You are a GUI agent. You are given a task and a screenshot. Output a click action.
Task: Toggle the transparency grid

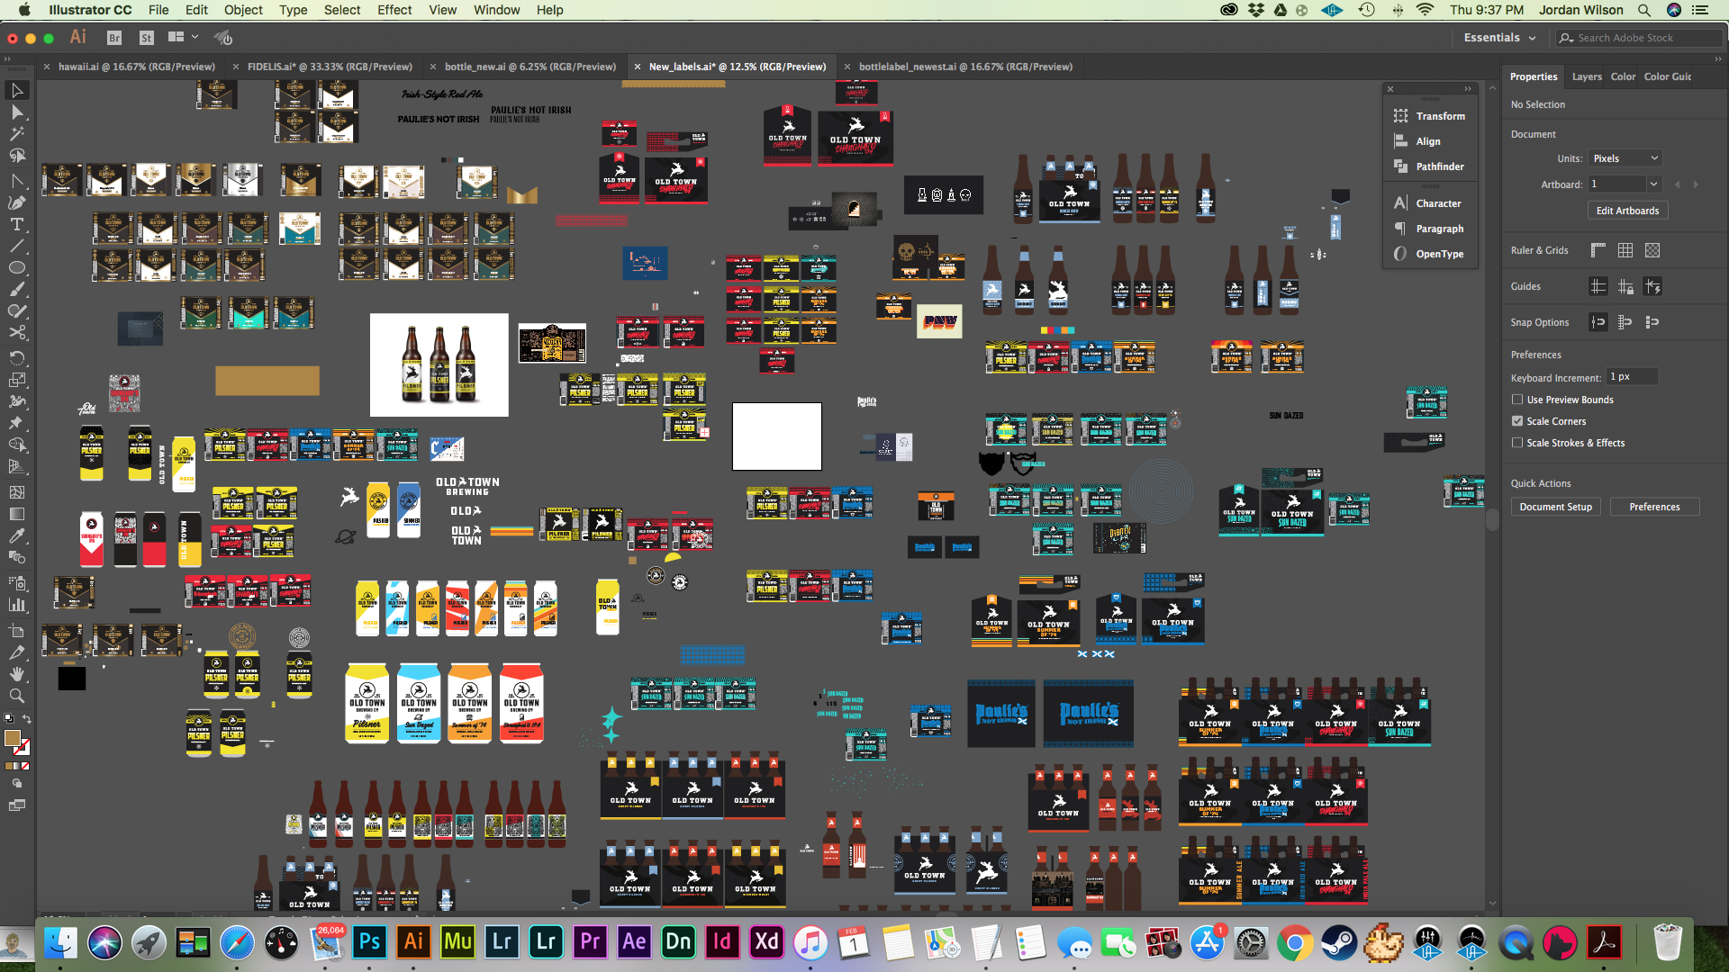tap(1652, 250)
